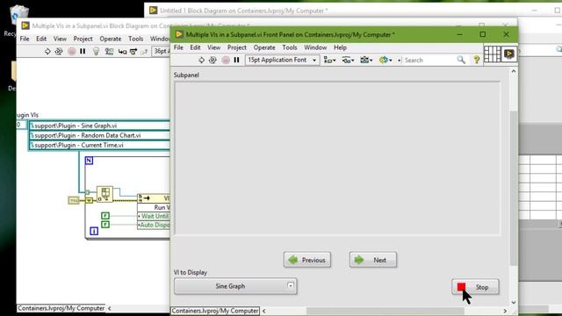Open Edit menu in Block Diagram window
Image resolution: width=562 pixels, height=316 pixels.
tap(41, 39)
